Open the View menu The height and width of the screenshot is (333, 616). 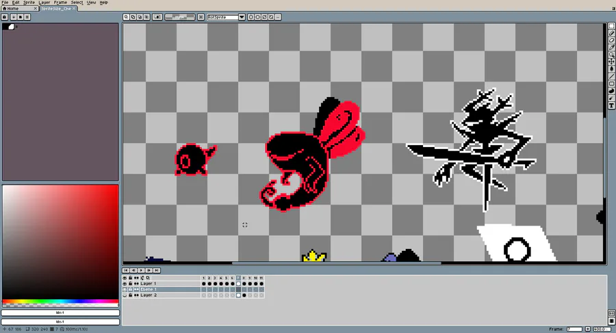pyautogui.click(x=91, y=2)
